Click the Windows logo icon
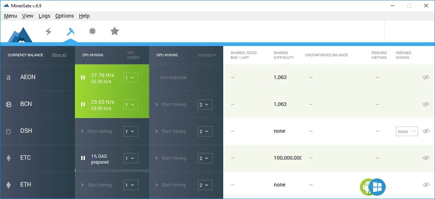The image size is (435, 199). point(377,187)
